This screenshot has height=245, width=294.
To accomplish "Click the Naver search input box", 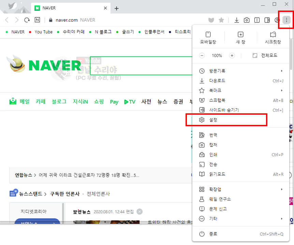I will tap(141, 66).
